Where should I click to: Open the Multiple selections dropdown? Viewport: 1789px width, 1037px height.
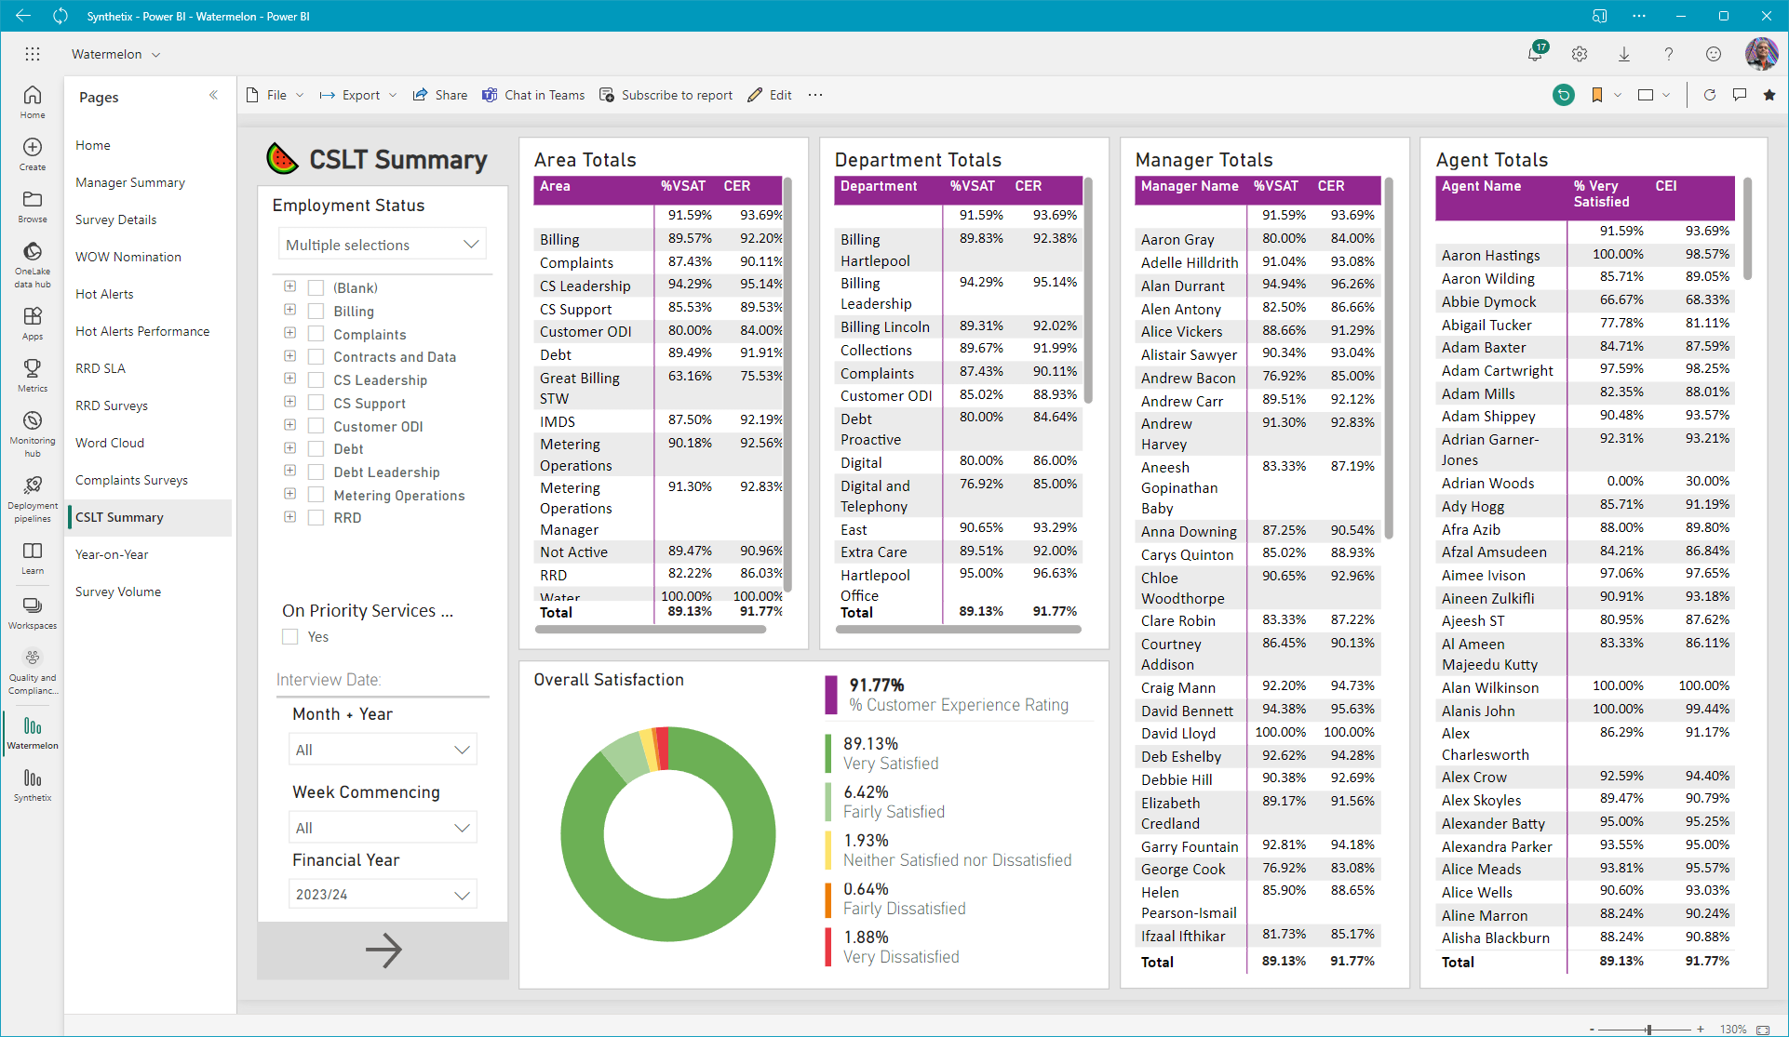coord(383,245)
